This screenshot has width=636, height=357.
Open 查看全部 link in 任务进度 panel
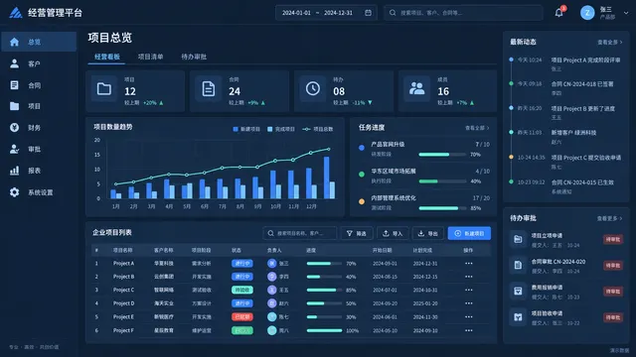(477, 128)
